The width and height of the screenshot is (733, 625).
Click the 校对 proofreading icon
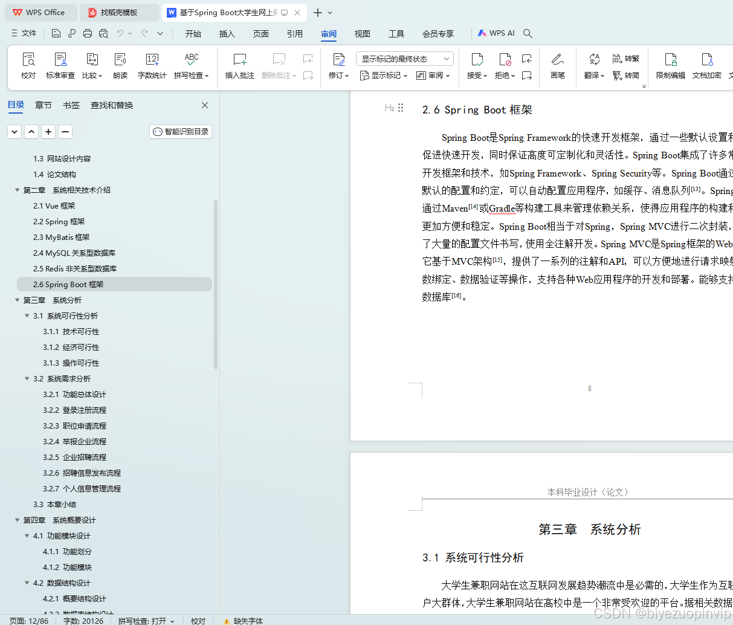point(28,60)
